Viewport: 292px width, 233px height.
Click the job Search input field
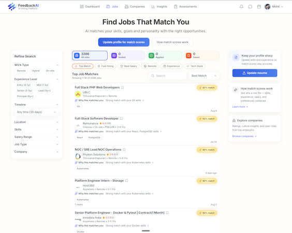[x=167, y=76]
